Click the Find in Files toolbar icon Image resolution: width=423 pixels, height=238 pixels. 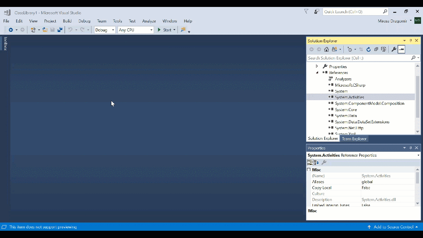click(183, 30)
